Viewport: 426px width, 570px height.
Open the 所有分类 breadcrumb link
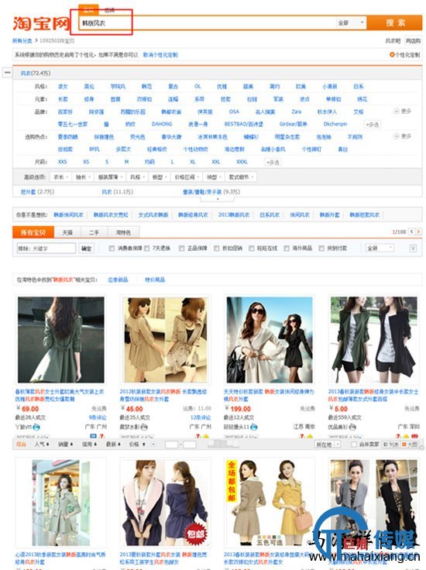[22, 41]
